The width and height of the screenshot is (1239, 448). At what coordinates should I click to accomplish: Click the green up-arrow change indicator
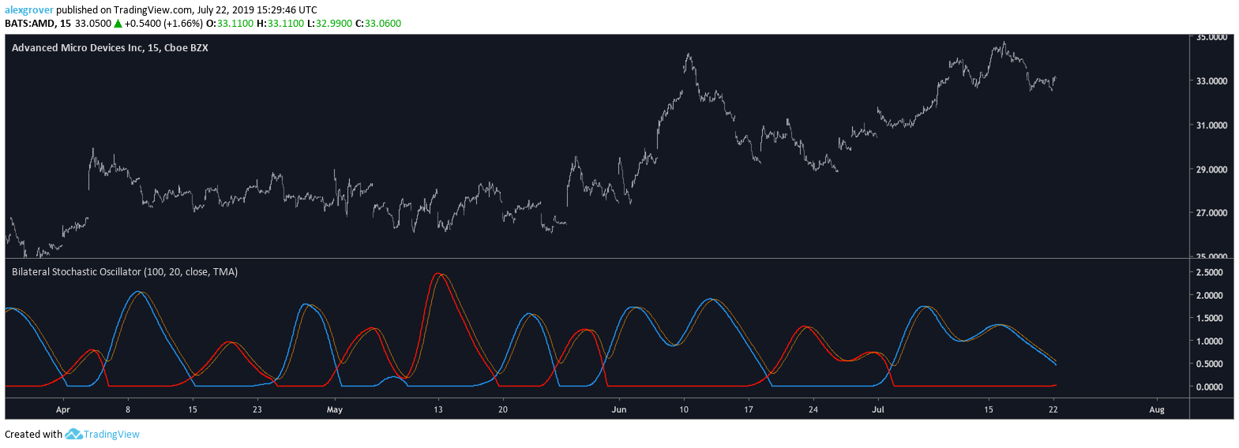pos(118,24)
